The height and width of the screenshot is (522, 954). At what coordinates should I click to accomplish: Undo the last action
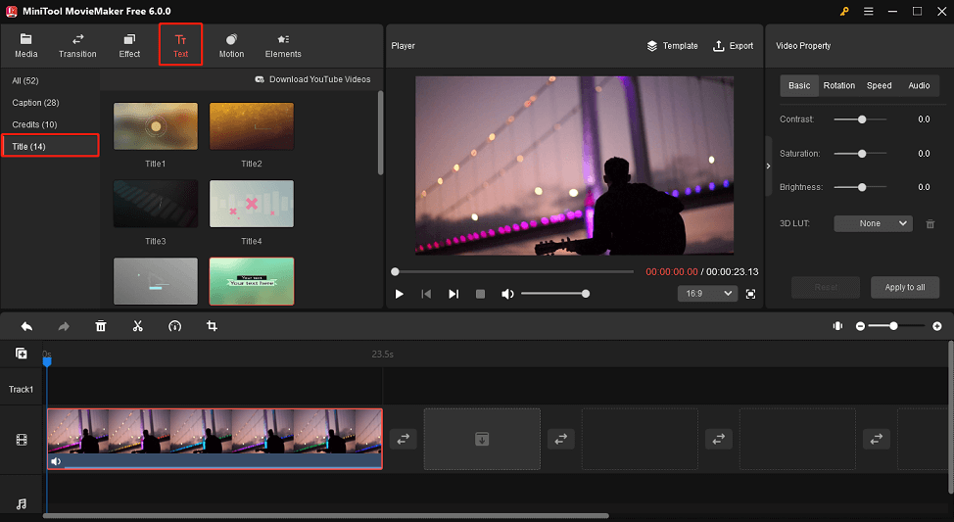(26, 326)
